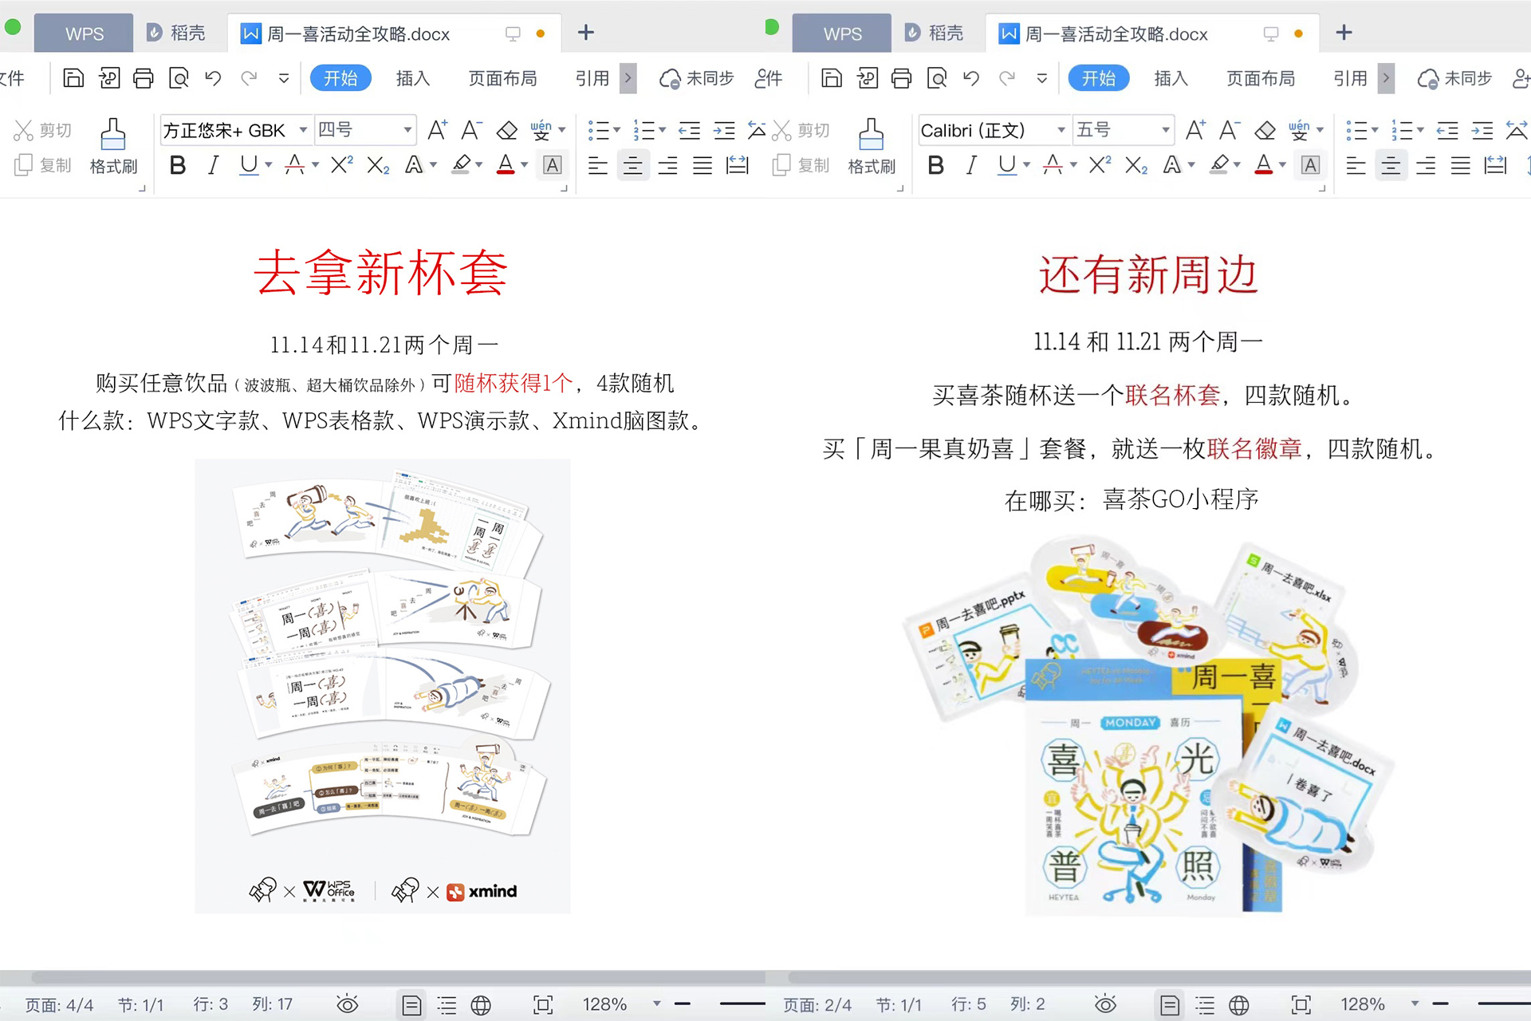1531x1021 pixels.
Task: Apply highlight color in left window
Action: tap(461, 165)
